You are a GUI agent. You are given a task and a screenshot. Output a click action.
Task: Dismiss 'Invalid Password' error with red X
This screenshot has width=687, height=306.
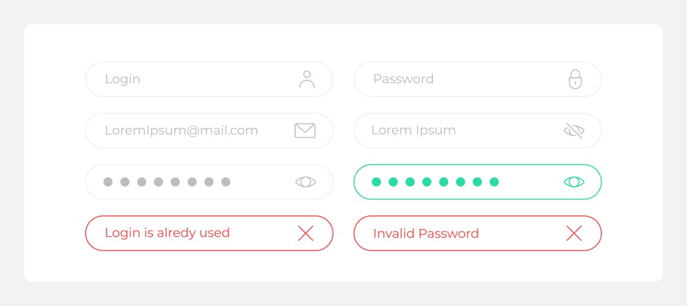click(574, 233)
